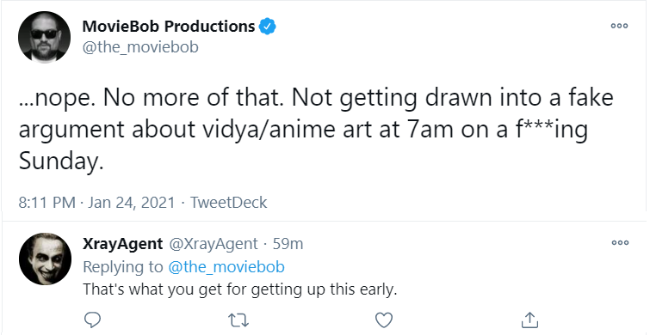Reply to XrayAgent's tweet via speech bubble icon
This screenshot has height=335, width=650.
point(92,320)
